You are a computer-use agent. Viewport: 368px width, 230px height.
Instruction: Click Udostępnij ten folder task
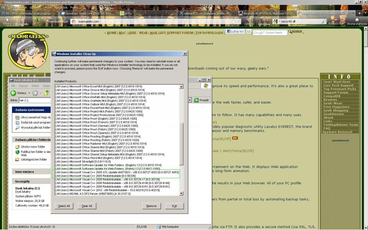point(31,159)
